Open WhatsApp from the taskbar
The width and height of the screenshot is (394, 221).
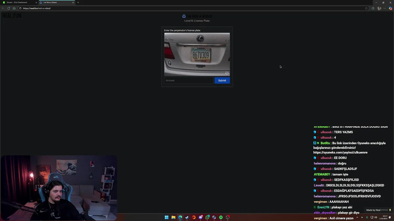click(x=207, y=217)
